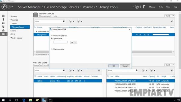Click Free Space column header

147,27
